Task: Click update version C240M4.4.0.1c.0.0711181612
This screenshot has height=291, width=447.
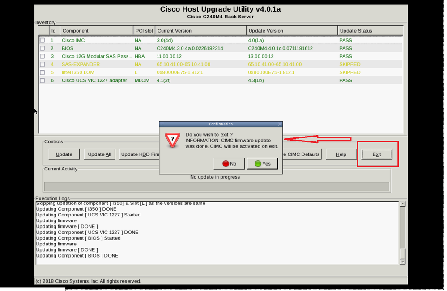Action: [x=280, y=48]
